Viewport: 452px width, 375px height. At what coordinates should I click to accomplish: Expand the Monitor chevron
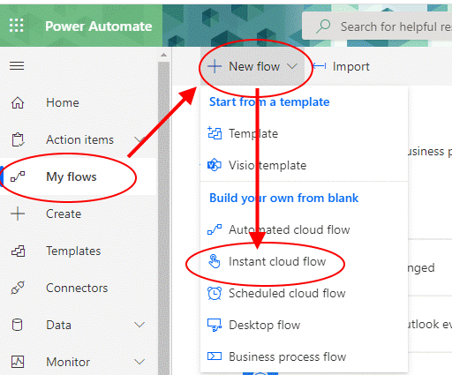tap(139, 362)
